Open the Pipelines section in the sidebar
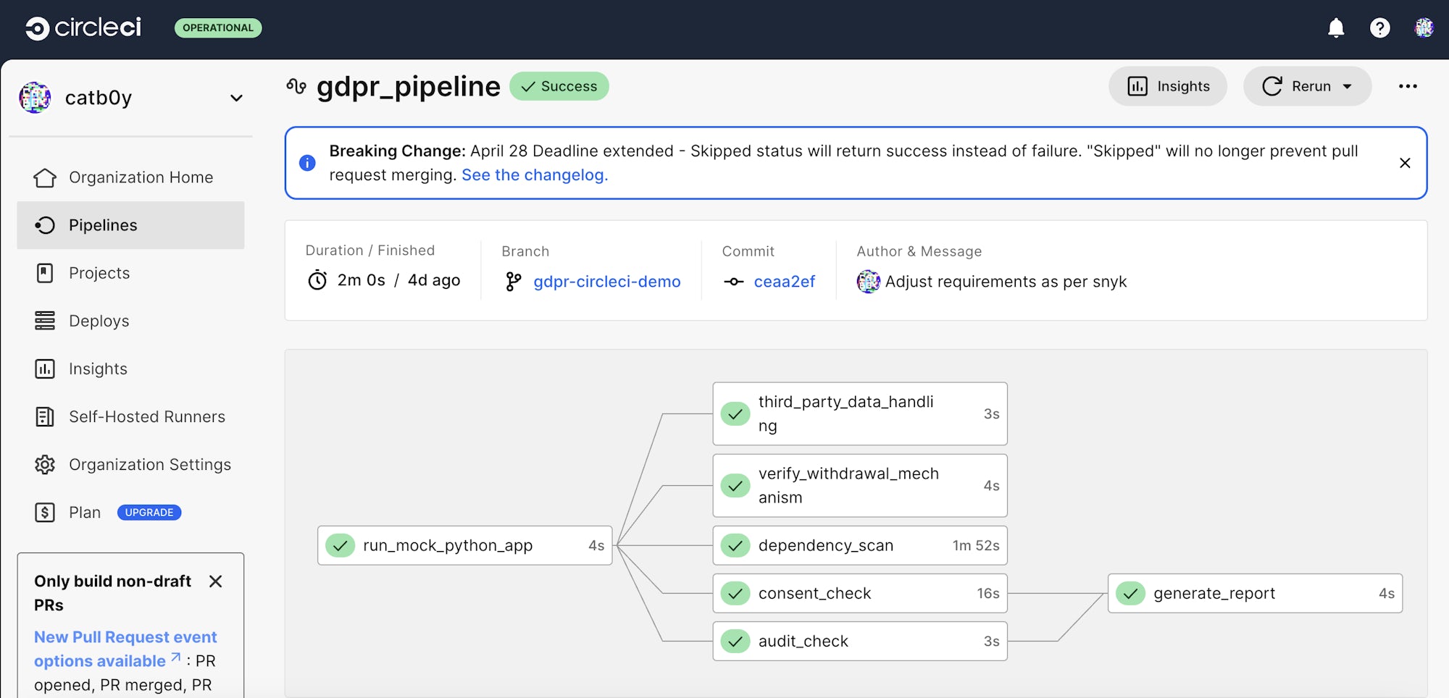The image size is (1449, 698). (102, 225)
